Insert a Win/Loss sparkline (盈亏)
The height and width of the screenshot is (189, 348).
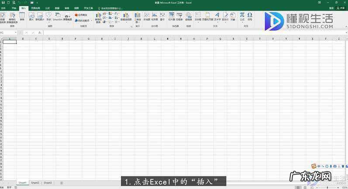[x=162, y=17]
